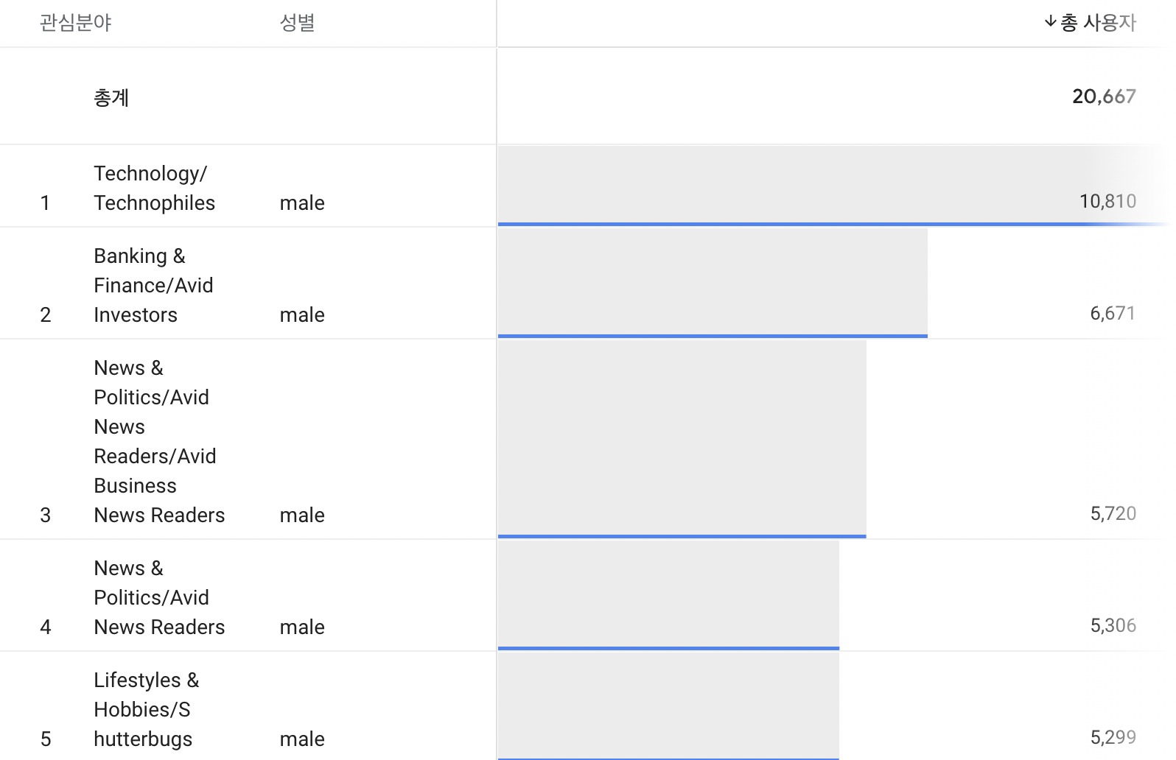Select the 총계 total row label
Viewport: 1176px width, 760px height.
(111, 97)
